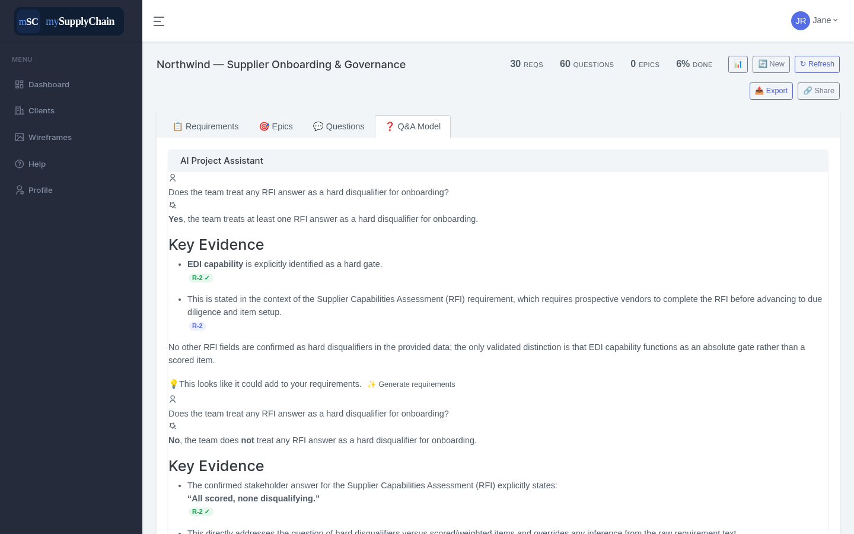Click the verified R-2 badge under EDI capability
The width and height of the screenshot is (854, 534).
200,278
